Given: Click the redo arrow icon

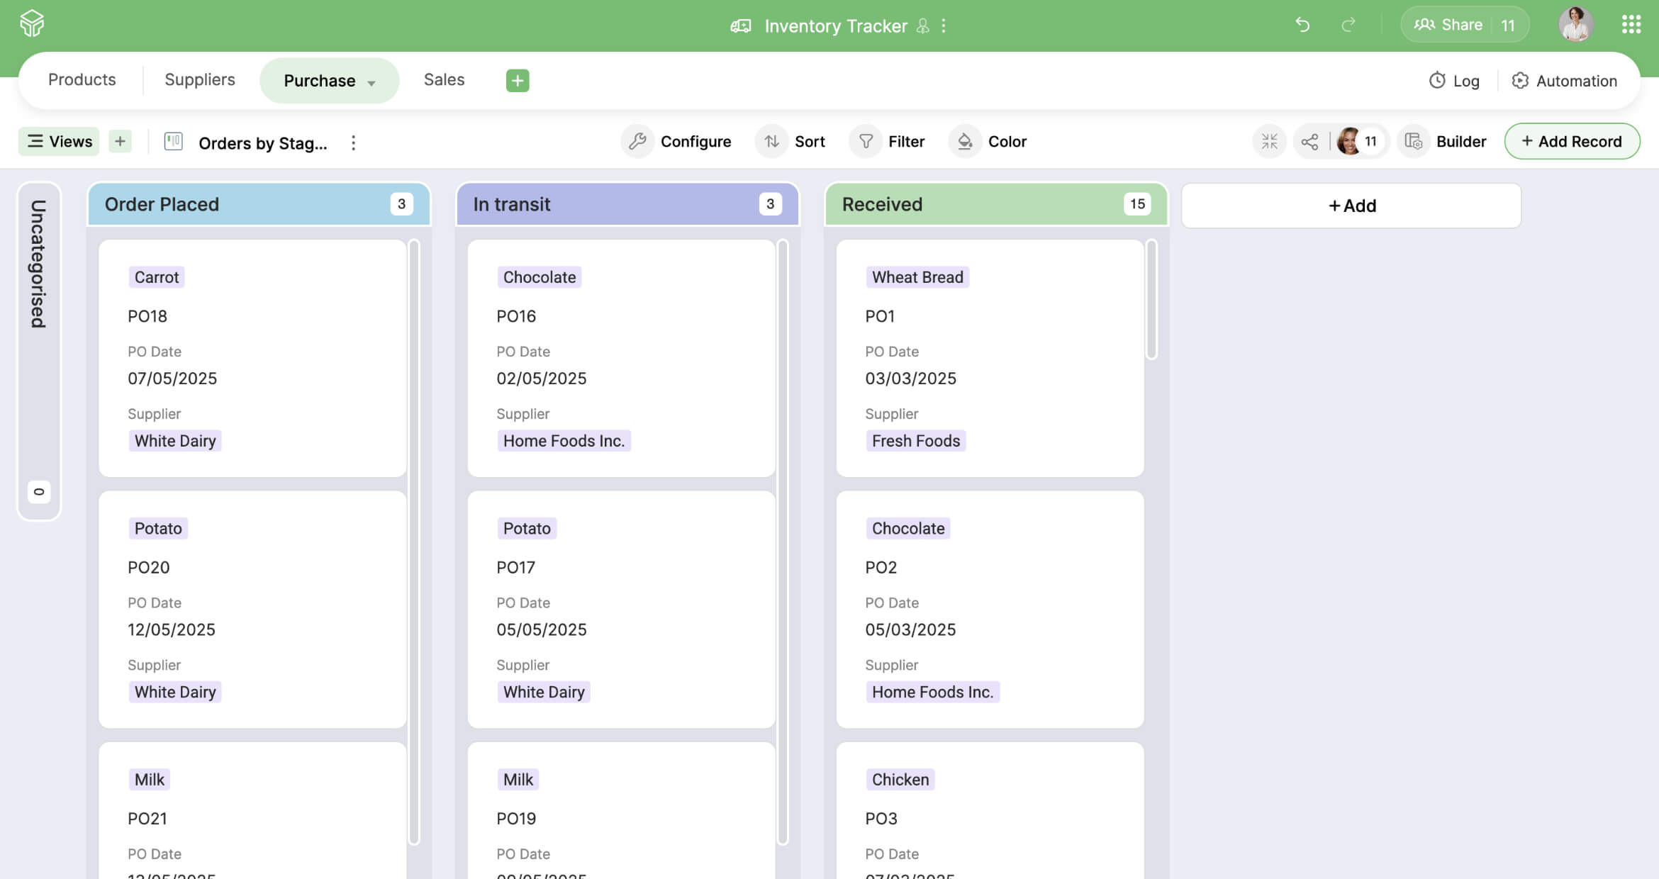Looking at the screenshot, I should click(1348, 25).
